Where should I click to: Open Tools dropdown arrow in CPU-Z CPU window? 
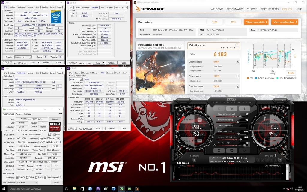38,63
